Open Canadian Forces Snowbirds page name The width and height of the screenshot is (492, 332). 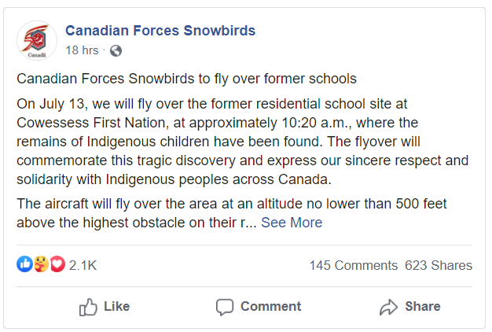pyautogui.click(x=160, y=31)
